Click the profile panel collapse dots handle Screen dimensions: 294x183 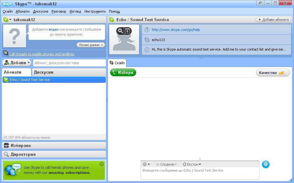[201, 58]
